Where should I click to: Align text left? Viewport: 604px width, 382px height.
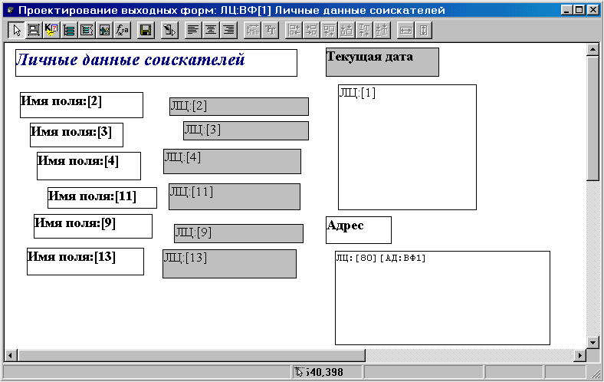pos(193,30)
